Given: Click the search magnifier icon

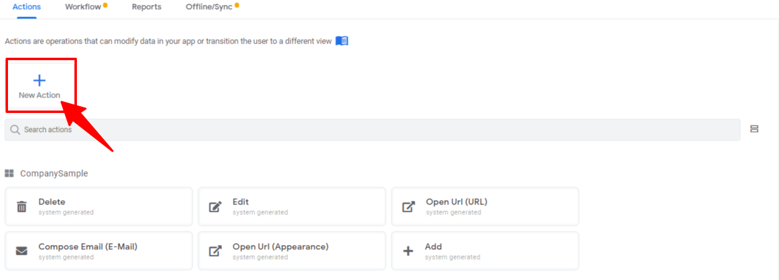Looking at the screenshot, I should (x=15, y=130).
